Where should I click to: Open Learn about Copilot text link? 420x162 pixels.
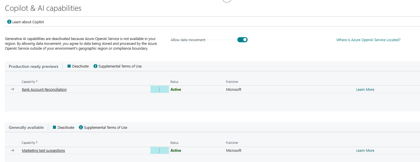click(x=28, y=22)
